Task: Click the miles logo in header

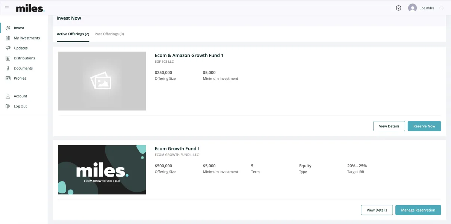Action: [x=30, y=8]
